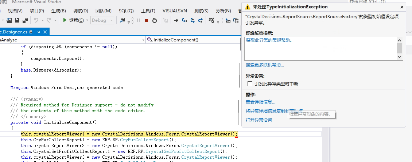Open debug toolbar overflow options dropdown
The image size is (412, 162).
click(x=218, y=22)
